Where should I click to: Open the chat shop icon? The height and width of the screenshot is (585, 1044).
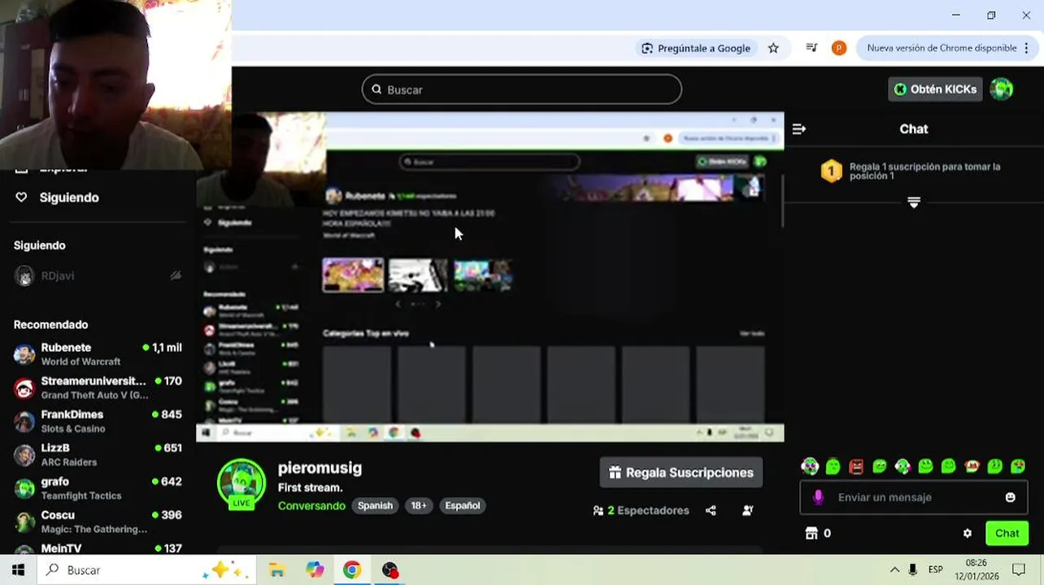click(x=811, y=533)
